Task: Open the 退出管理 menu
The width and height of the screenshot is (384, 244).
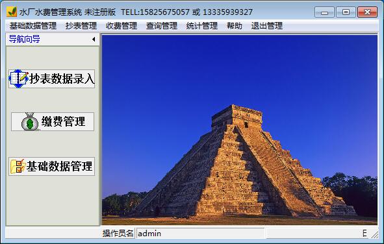Action: (x=267, y=26)
